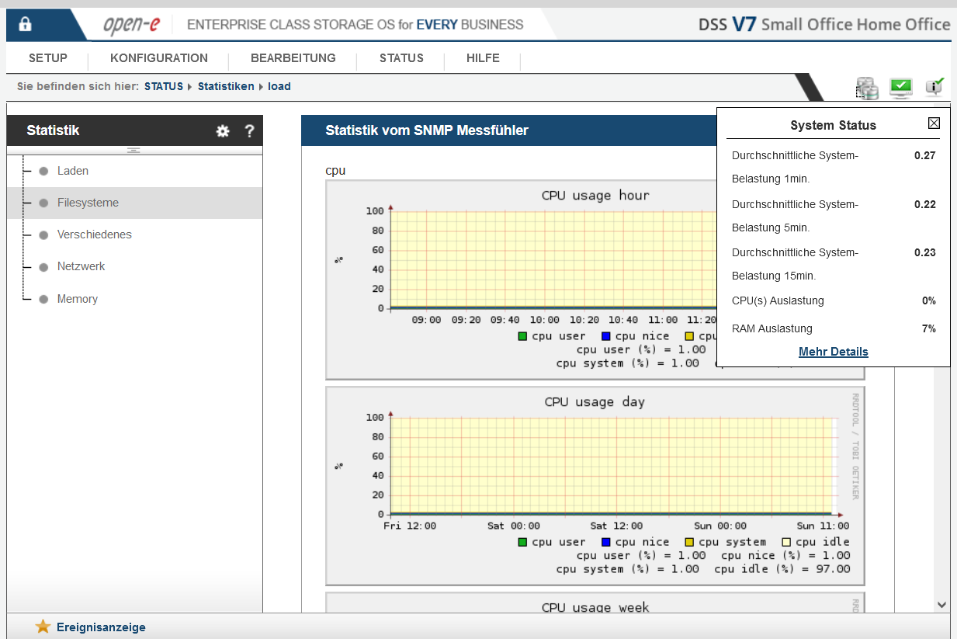Screen dimensions: 957x639
Task: Click the green cpu user legend swatch in day graph
Action: coord(523,542)
